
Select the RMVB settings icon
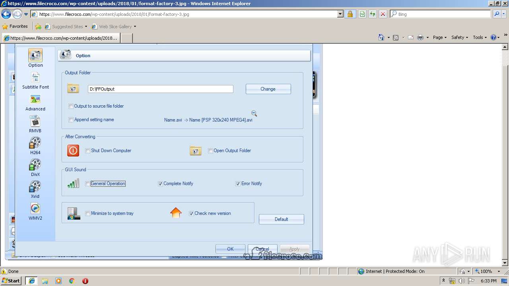35,121
